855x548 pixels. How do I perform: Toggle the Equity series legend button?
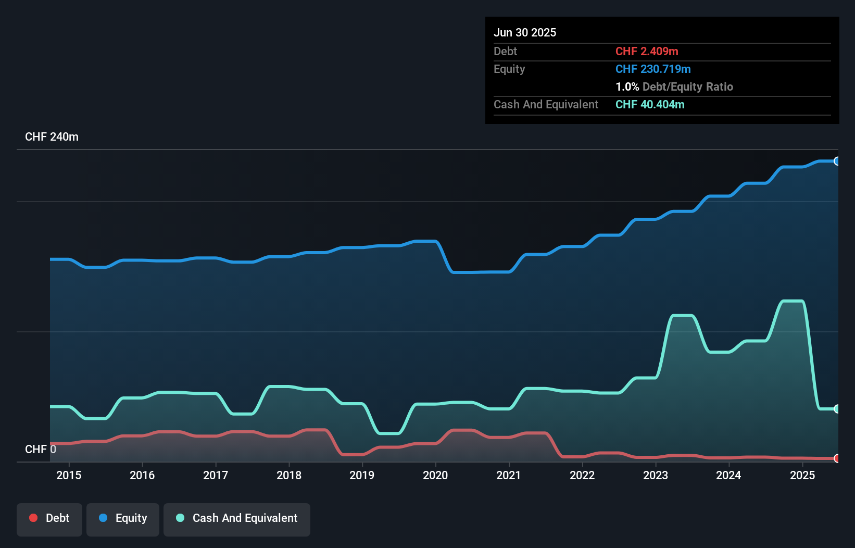point(123,519)
